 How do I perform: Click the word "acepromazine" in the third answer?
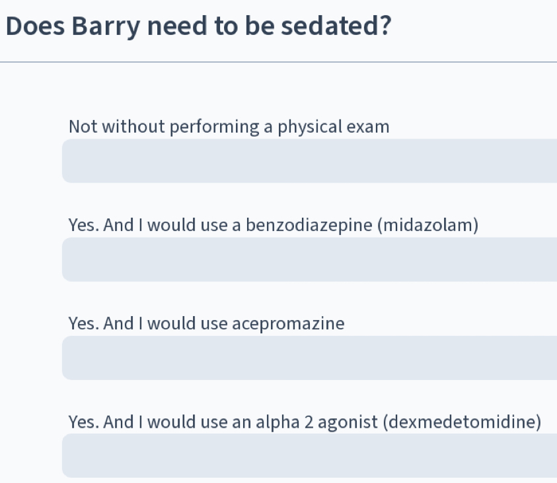coord(288,323)
